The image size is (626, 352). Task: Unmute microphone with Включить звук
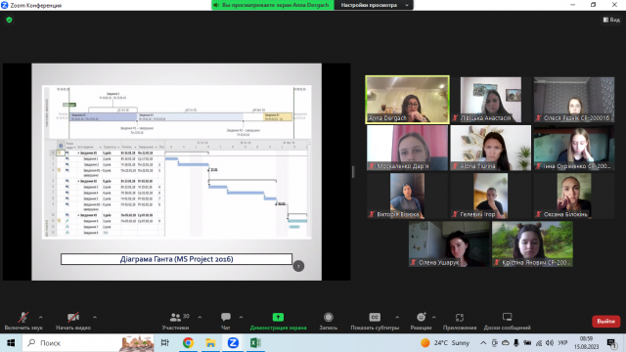pyautogui.click(x=23, y=321)
